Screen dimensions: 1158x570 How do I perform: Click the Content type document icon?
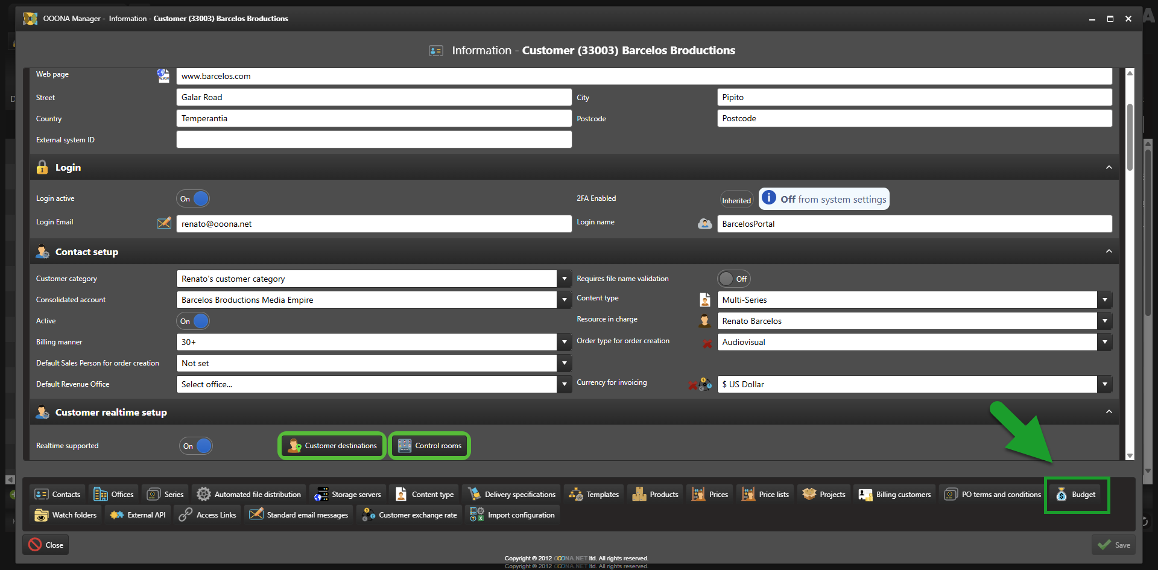[x=704, y=300]
